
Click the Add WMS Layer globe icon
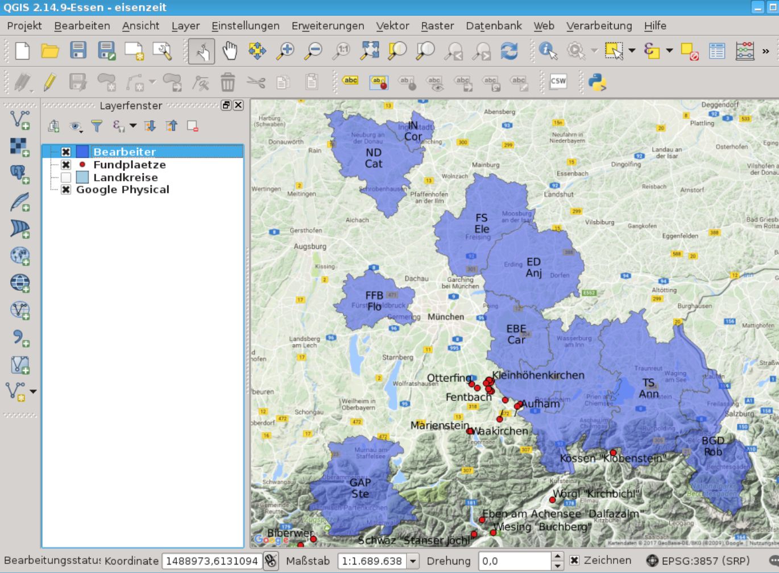pos(20,256)
